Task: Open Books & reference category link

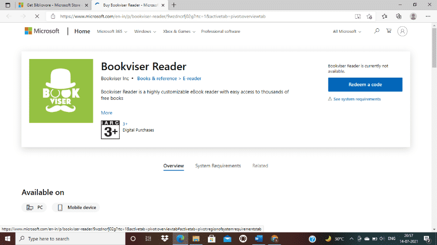Action: point(157,79)
